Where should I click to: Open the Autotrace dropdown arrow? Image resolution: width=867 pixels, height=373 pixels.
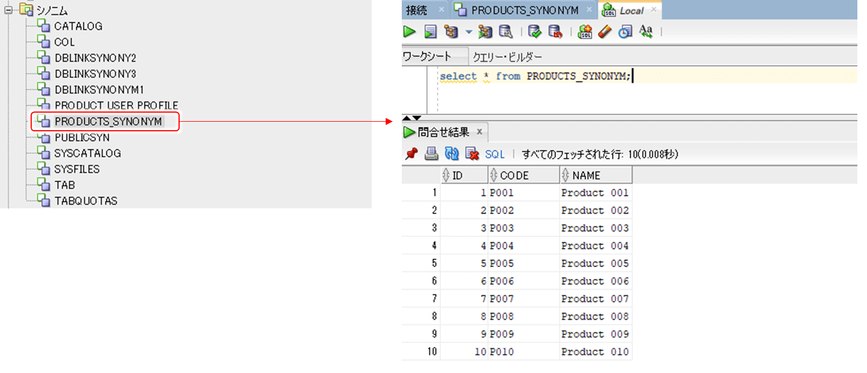tap(468, 32)
